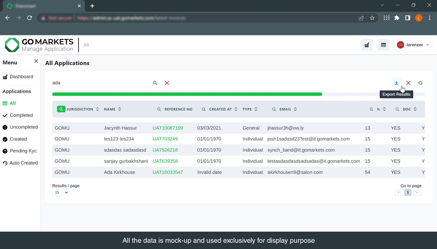
Task: Click the red X next to export icon
Action: pyautogui.click(x=408, y=83)
